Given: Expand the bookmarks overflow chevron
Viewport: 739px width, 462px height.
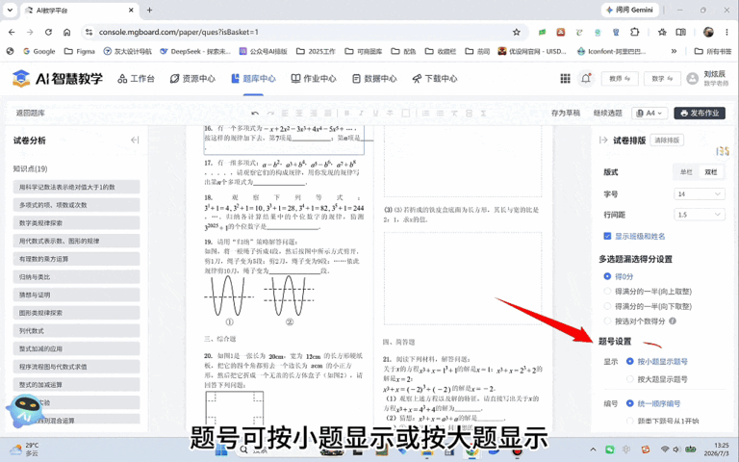Looking at the screenshot, I should pyautogui.click(x=674, y=51).
